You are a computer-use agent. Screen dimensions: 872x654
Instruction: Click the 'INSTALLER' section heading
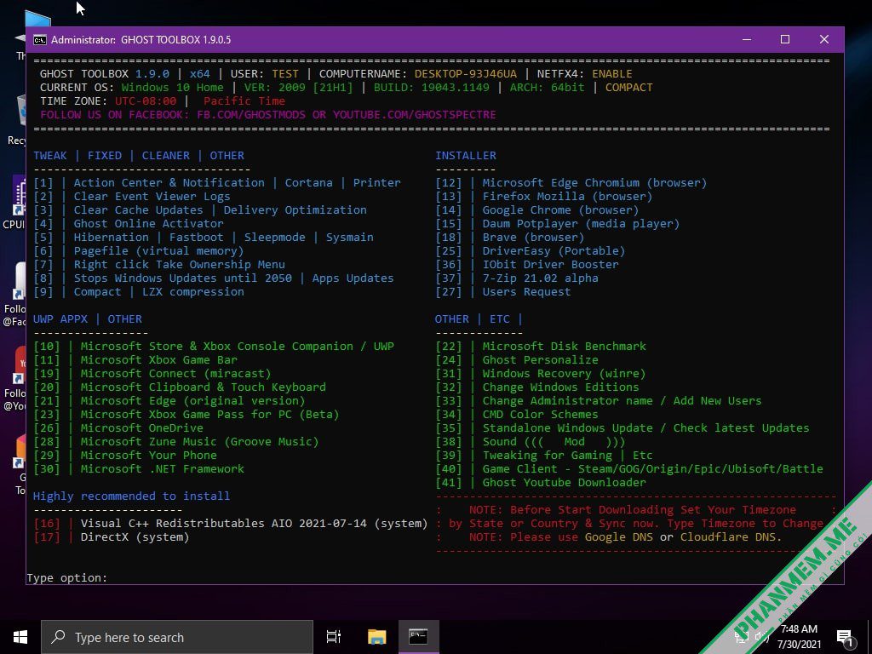466,156
